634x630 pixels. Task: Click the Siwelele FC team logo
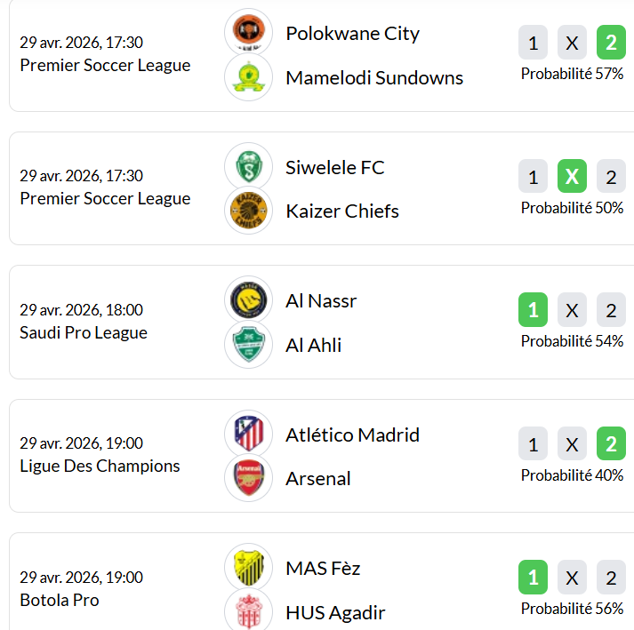(249, 167)
